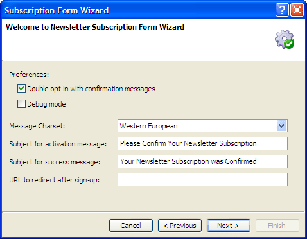Image resolution: width=307 pixels, height=239 pixels.
Task: Uncheck Double opt-in with confirmation messages
Action: coord(21,89)
